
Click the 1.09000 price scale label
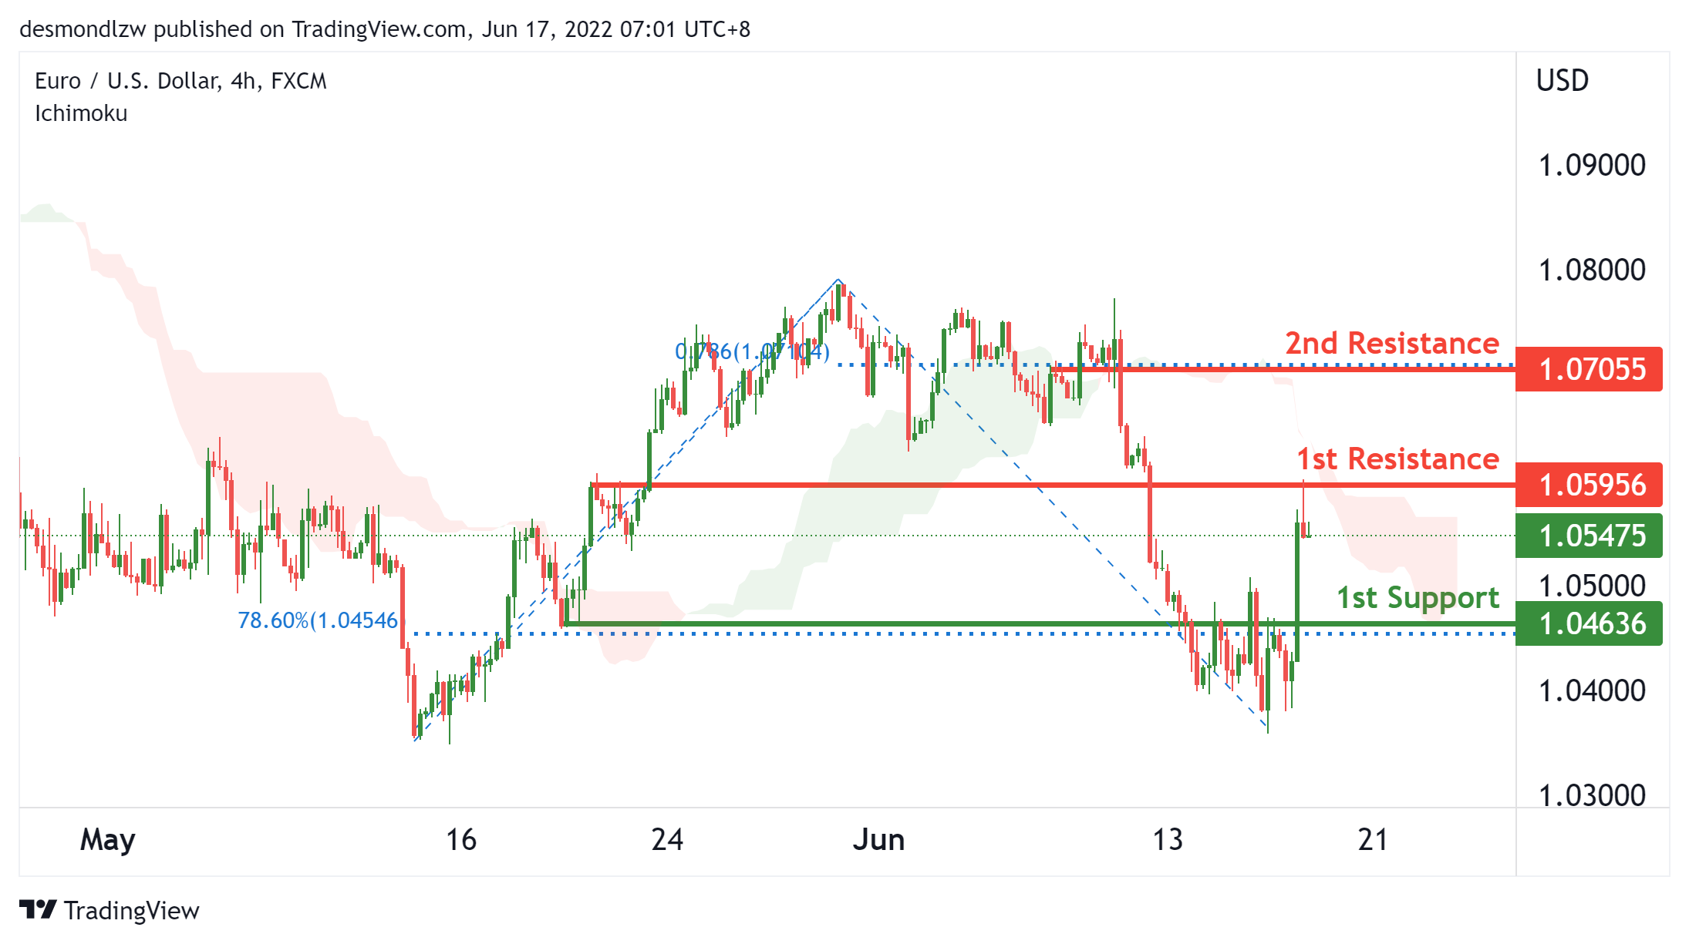[x=1591, y=165]
